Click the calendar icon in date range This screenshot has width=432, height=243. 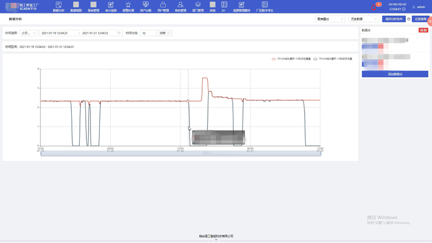(119, 33)
